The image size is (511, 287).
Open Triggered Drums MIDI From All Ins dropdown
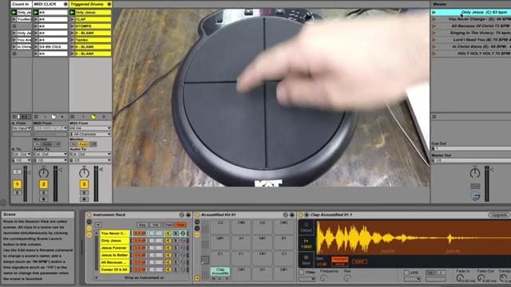click(x=90, y=128)
